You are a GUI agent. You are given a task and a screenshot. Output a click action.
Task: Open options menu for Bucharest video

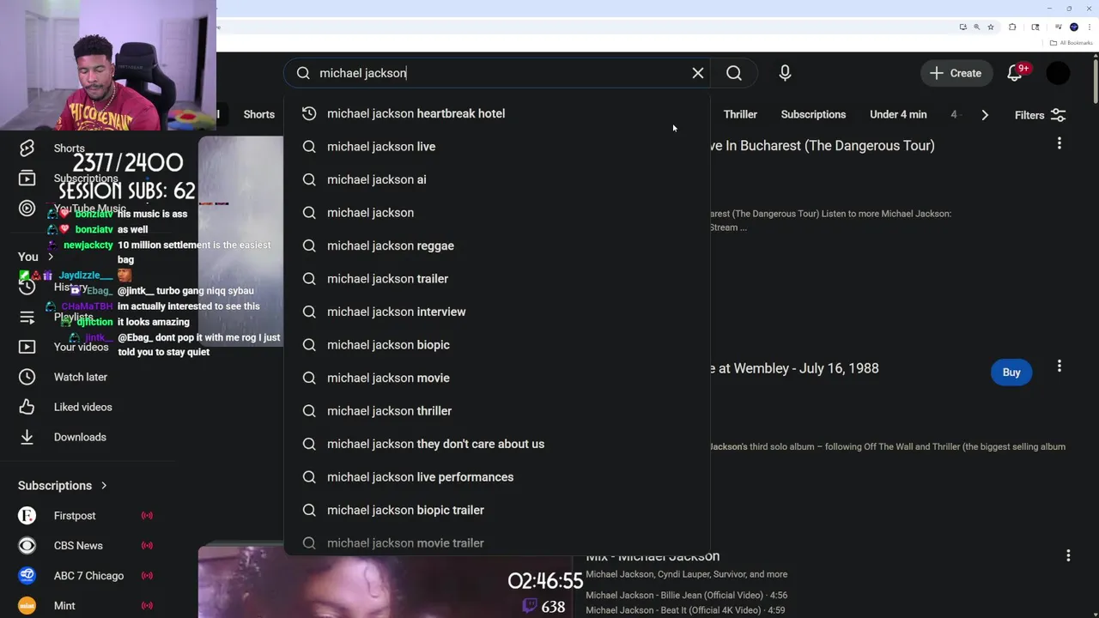coord(1060,143)
